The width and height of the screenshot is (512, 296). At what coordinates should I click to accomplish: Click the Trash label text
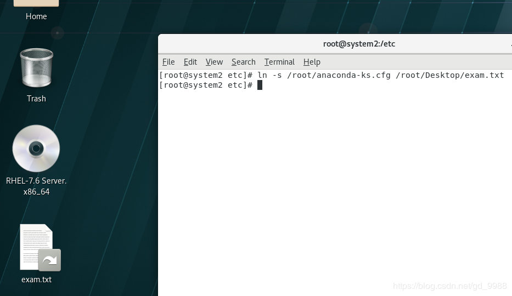36,99
